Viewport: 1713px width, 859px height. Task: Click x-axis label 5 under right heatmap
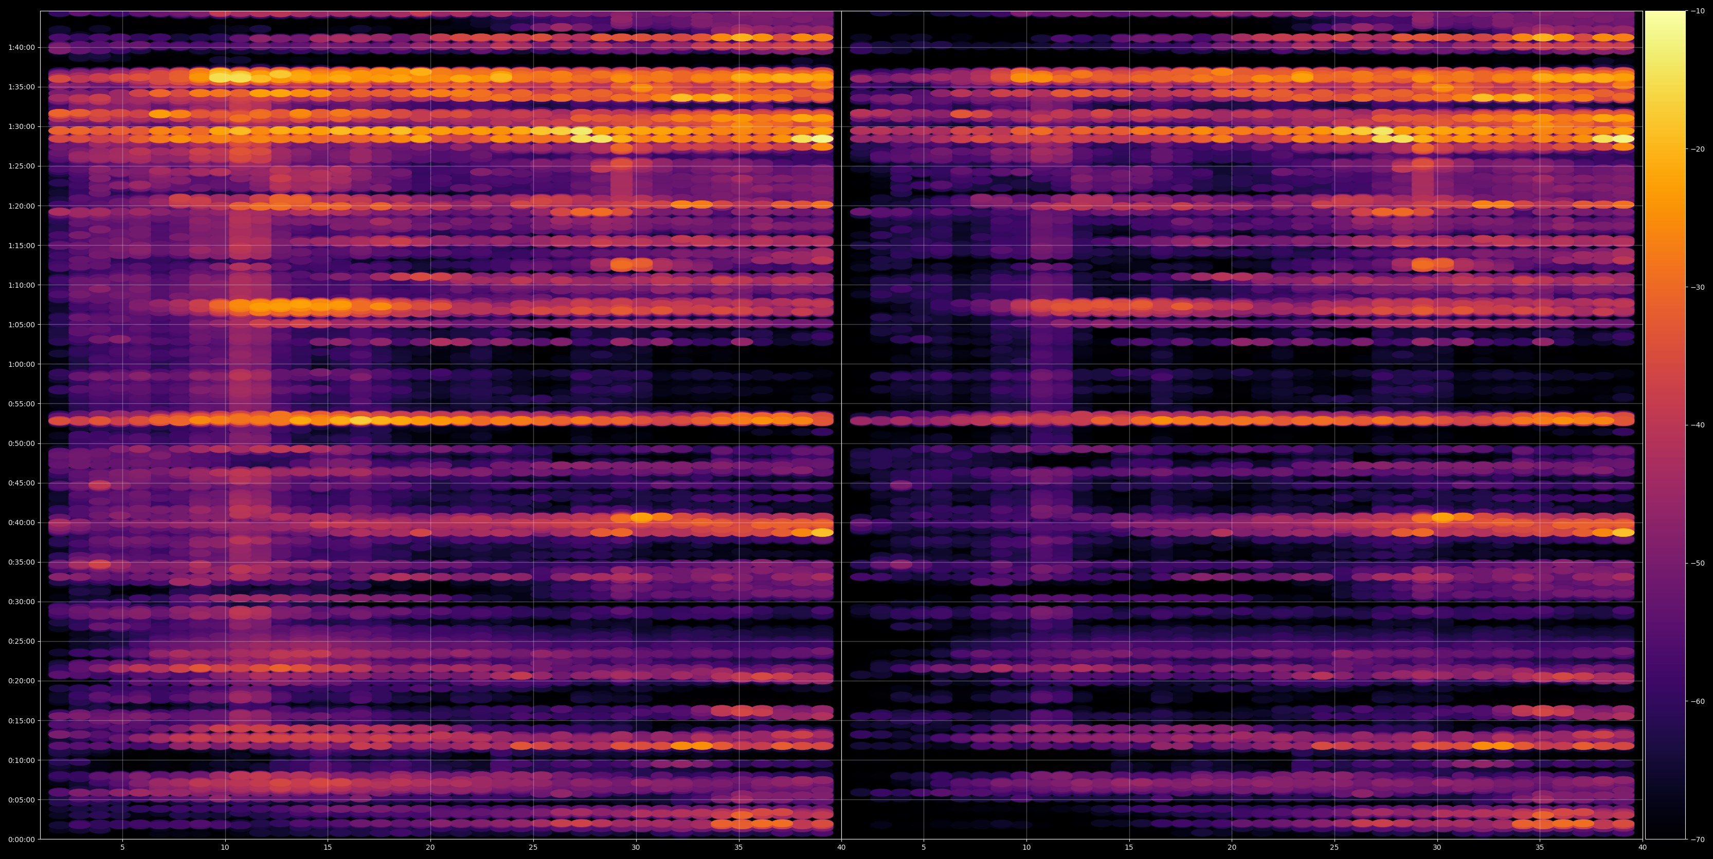[924, 848]
